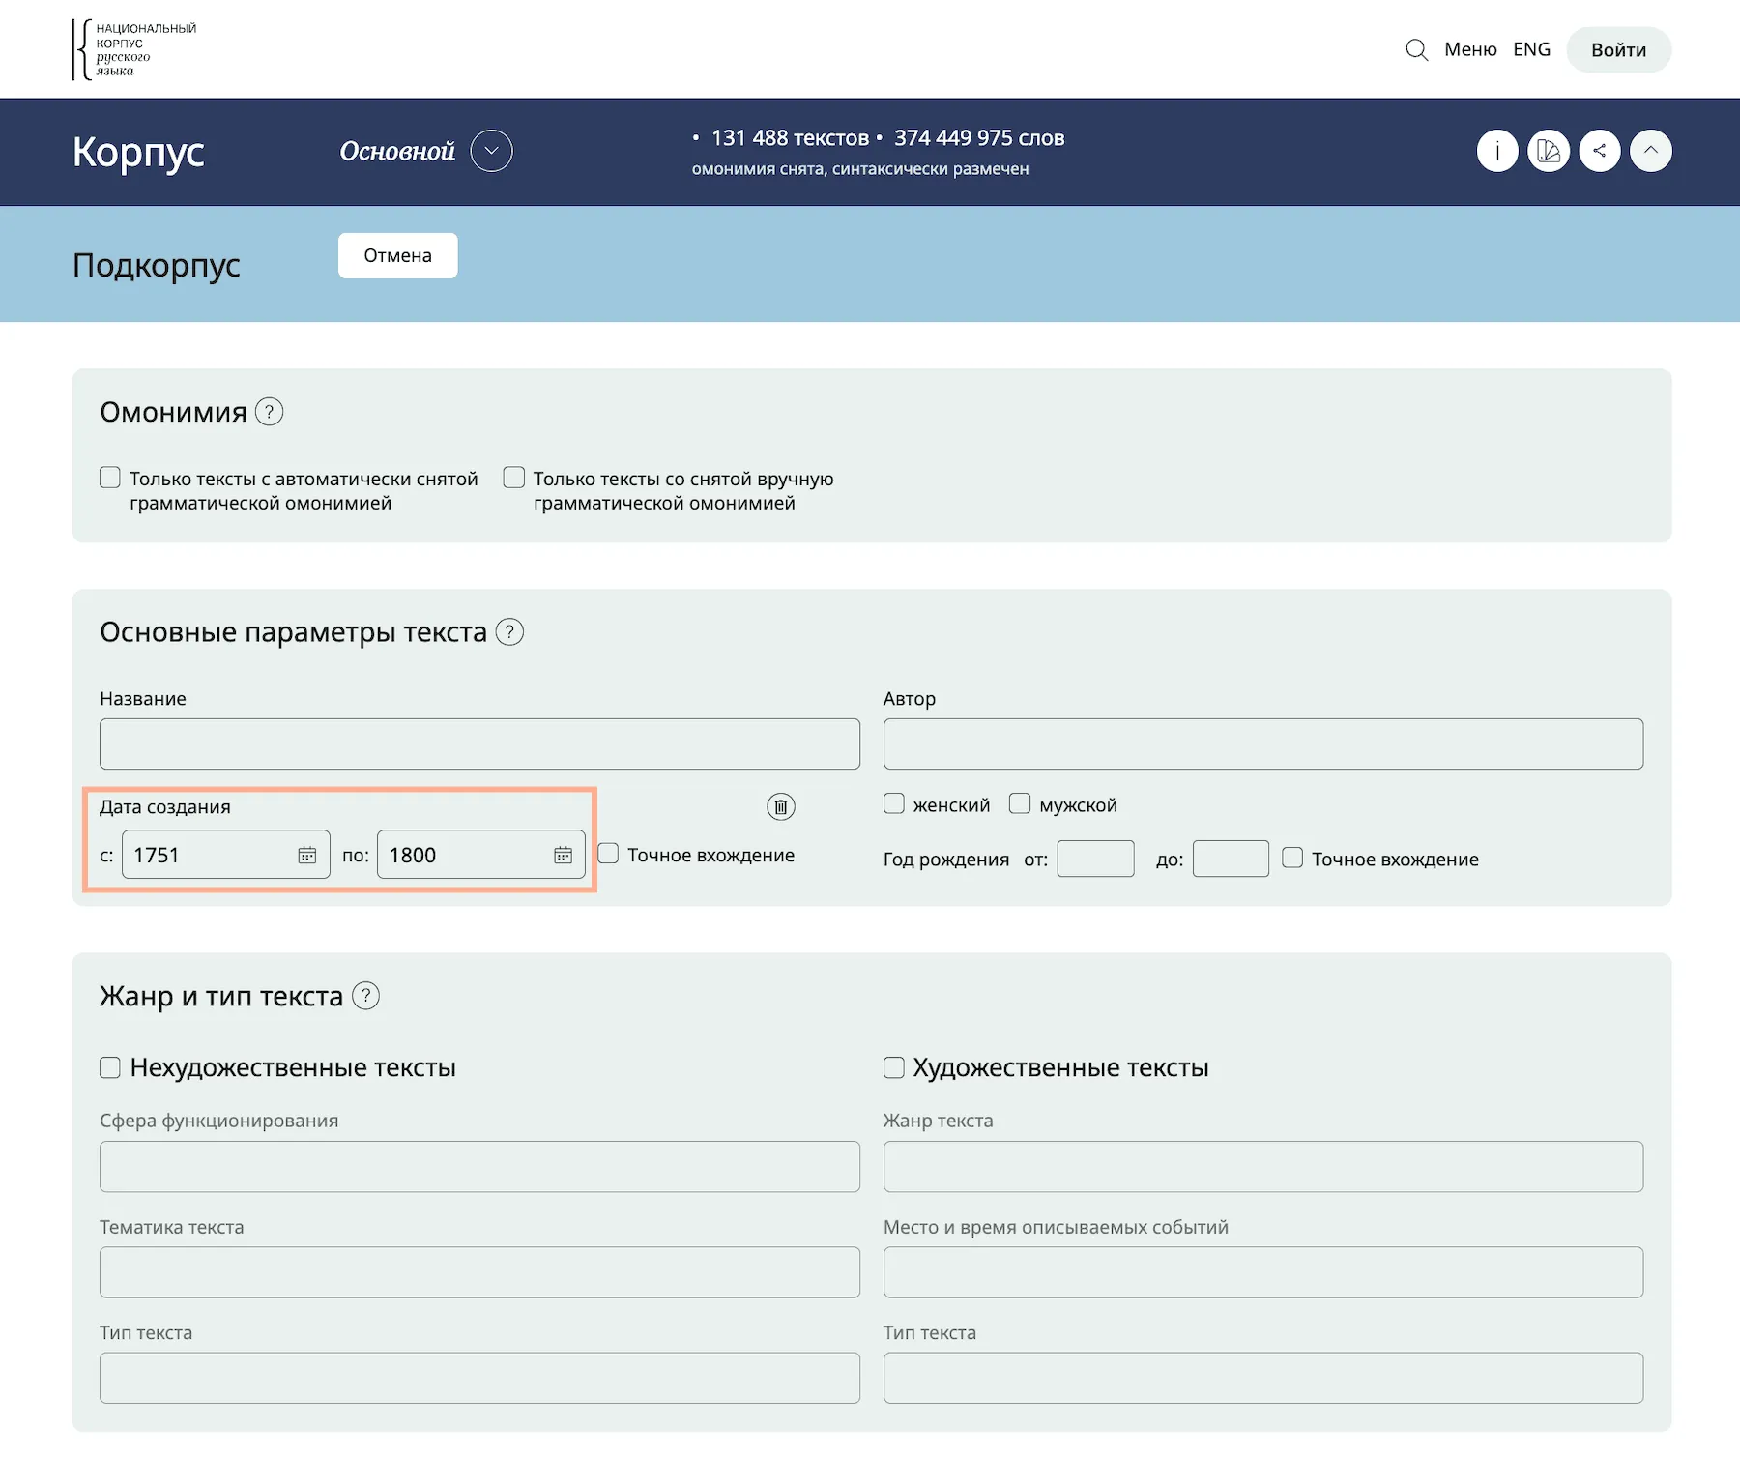Open the corpus info icon
The width and height of the screenshot is (1740, 1457).
click(1497, 151)
